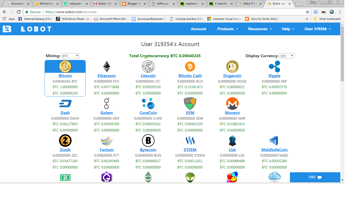Click the Eobot logo in header
The width and height of the screenshot is (363, 204).
click(x=27, y=29)
